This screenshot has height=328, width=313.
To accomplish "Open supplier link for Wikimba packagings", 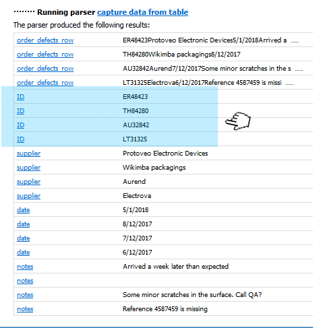I will coord(28,168).
